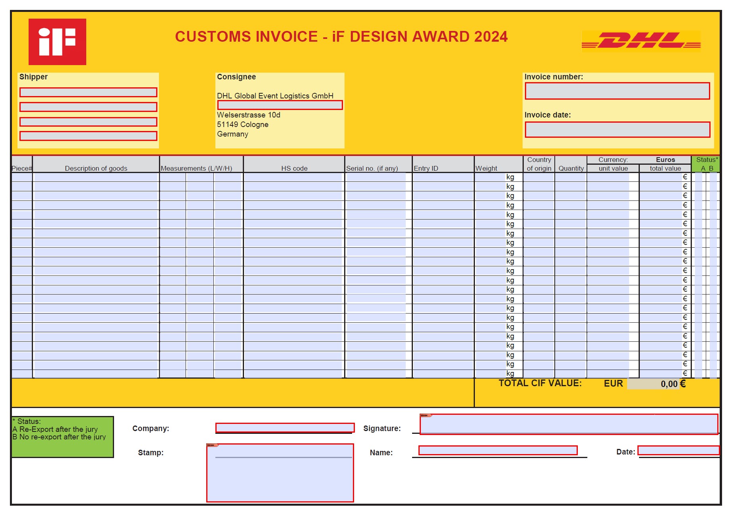Focus the Invoice number field

tap(617, 91)
